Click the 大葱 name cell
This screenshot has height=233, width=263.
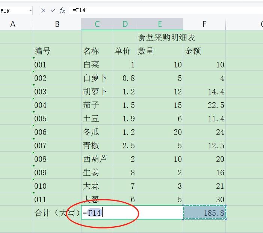click(x=97, y=199)
